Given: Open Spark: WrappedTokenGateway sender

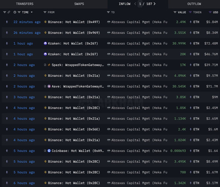Looking at the screenshot, I should tap(78, 65).
